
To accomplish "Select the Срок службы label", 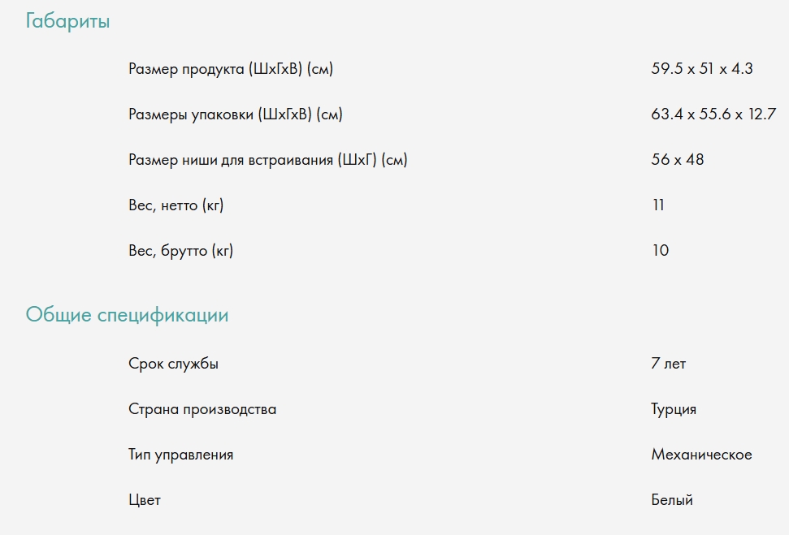I will point(173,364).
